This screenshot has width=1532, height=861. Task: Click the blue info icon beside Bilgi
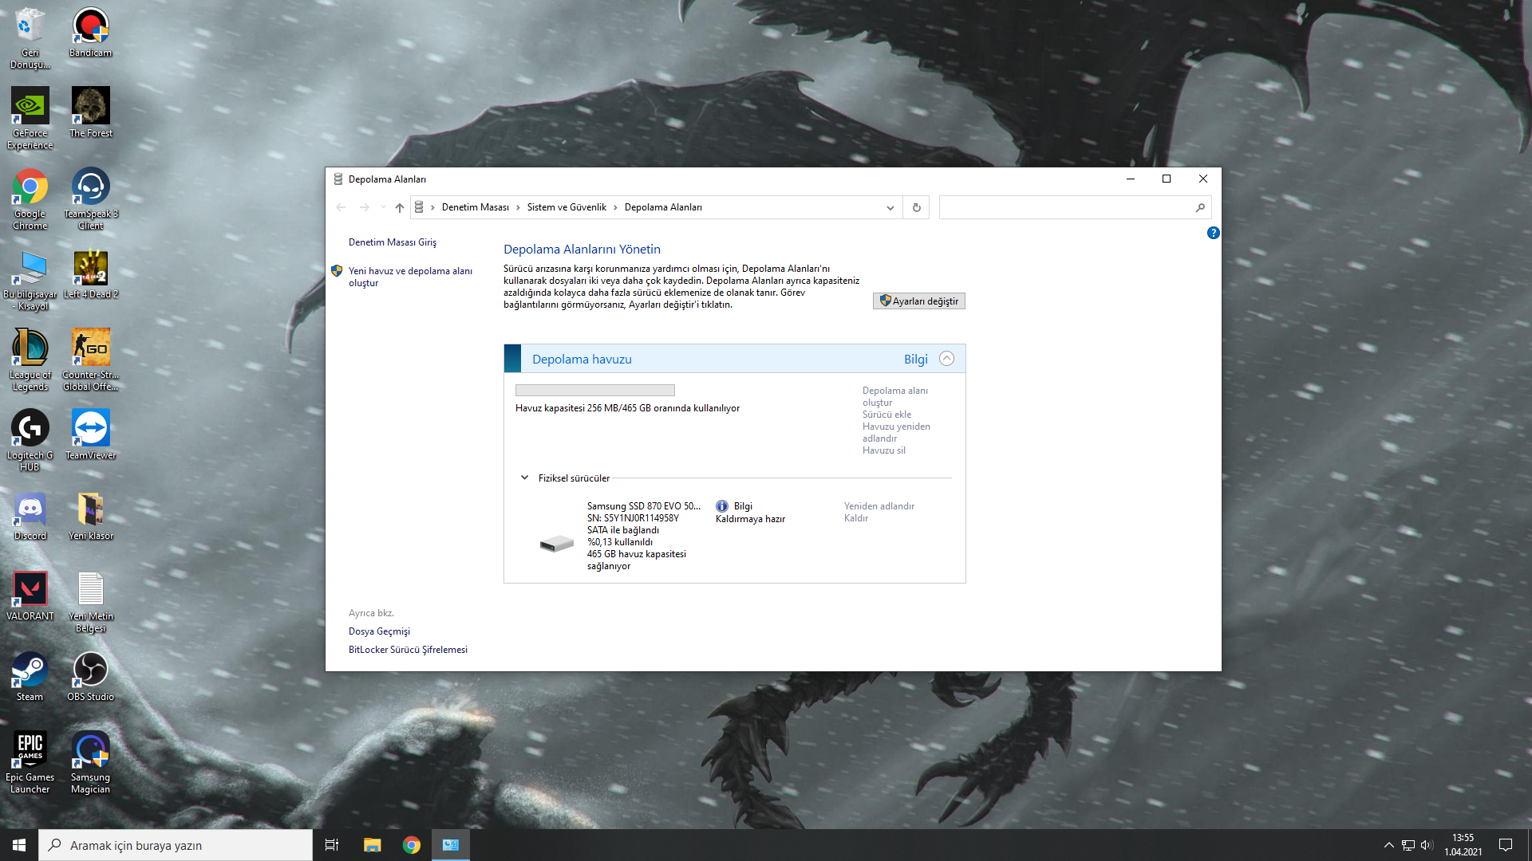pyautogui.click(x=722, y=506)
